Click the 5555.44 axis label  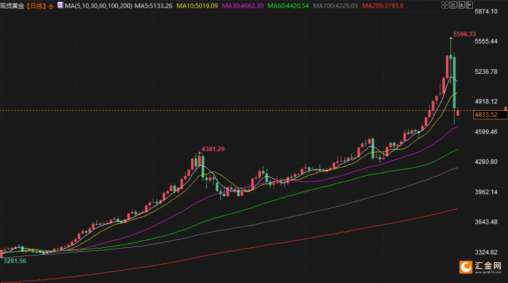pos(486,41)
